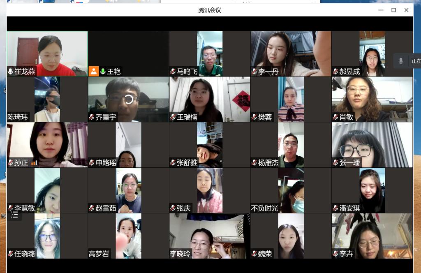
Task: Click the muted mic icon beside 魏荣
Action: coord(254,254)
